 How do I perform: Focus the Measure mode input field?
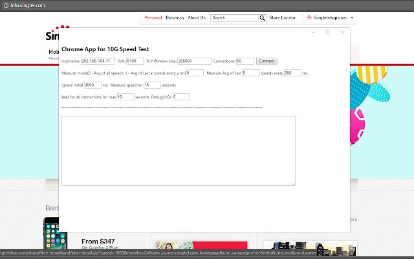point(195,73)
